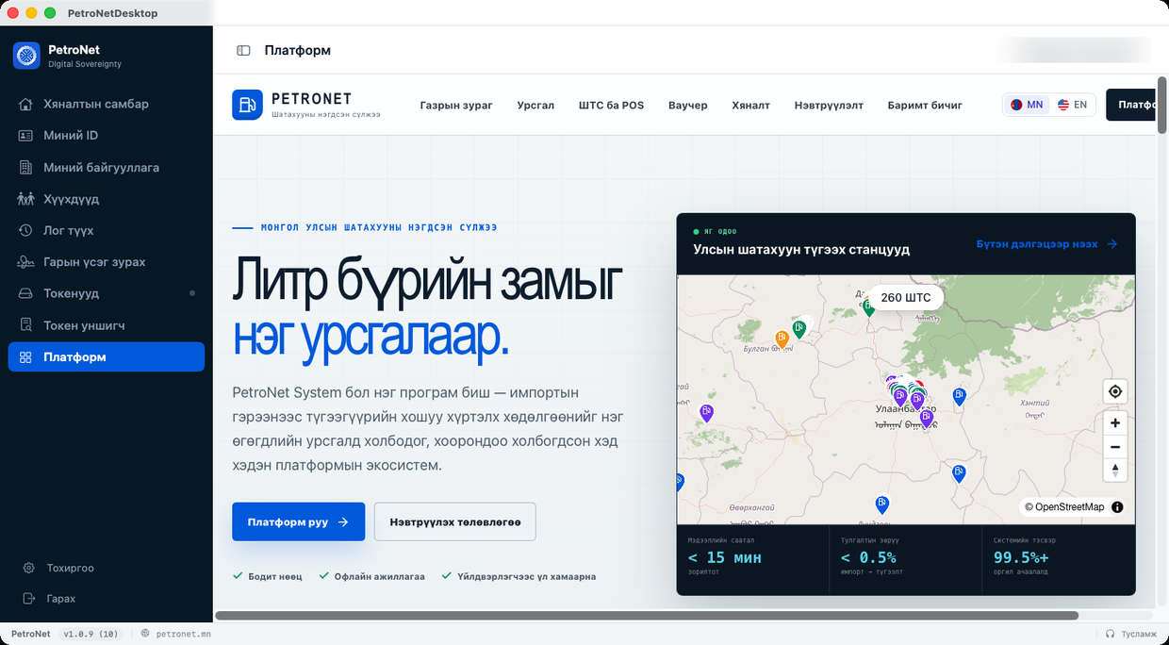Open Лог түүх history item
This screenshot has height=645, width=1169.
pos(107,230)
